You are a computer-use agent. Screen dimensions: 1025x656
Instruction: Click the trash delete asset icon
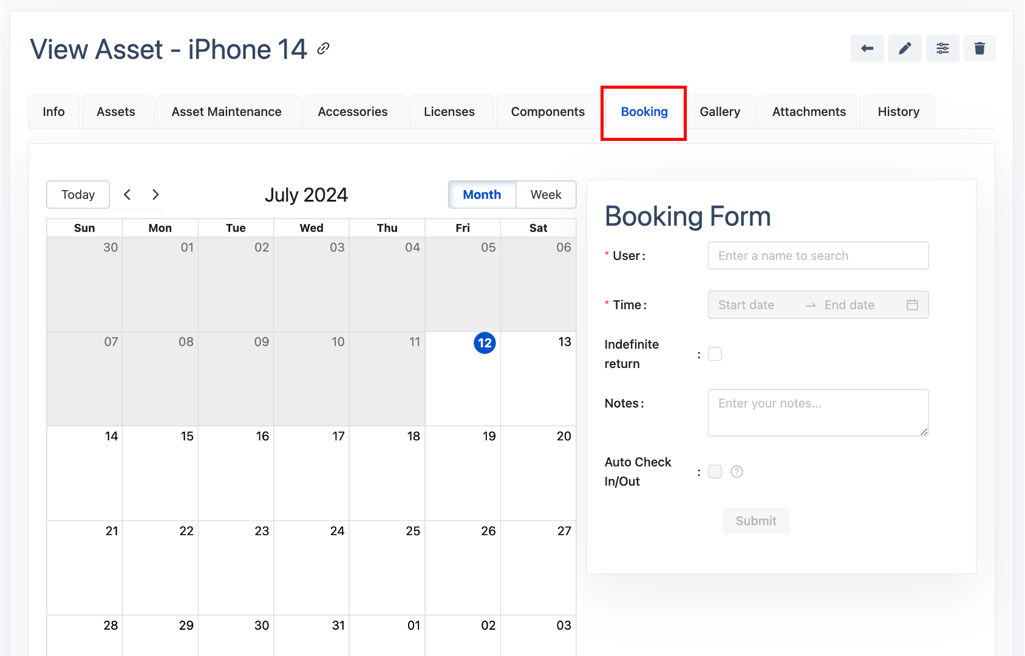(979, 49)
